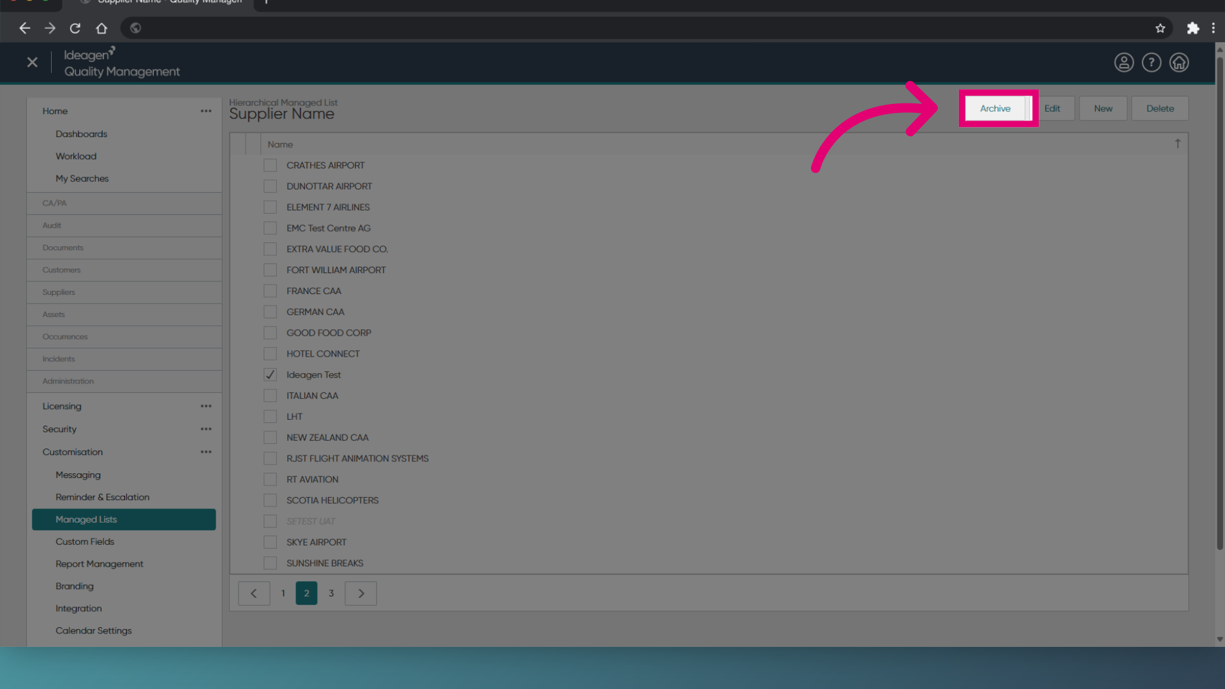Select the Suppliers module in the sidebar

(124, 292)
